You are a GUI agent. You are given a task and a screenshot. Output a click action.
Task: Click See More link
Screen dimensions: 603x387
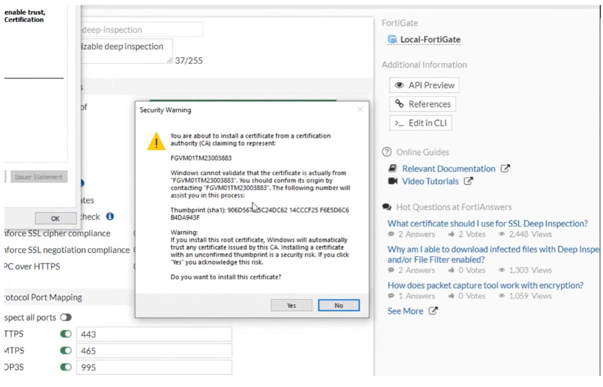click(x=405, y=311)
